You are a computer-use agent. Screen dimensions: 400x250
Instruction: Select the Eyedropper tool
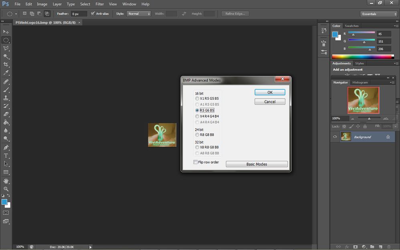tap(6, 73)
